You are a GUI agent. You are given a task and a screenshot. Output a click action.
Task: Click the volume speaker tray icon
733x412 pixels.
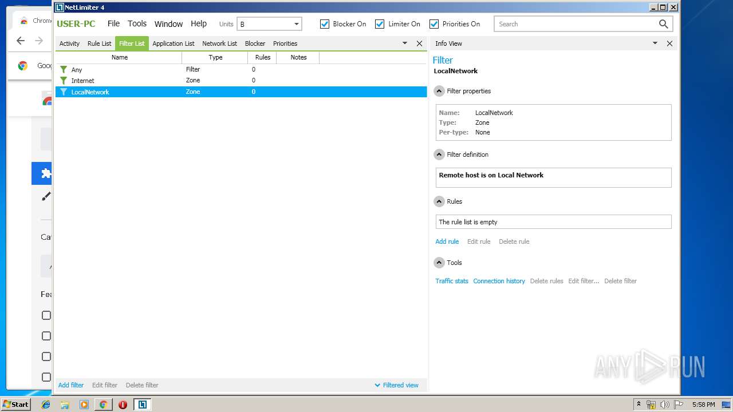(665, 405)
